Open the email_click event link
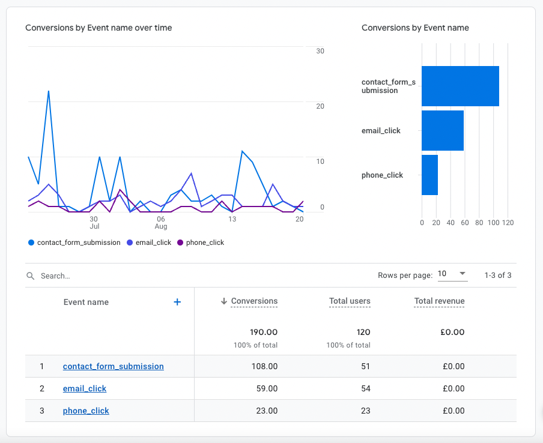The image size is (543, 443). [85, 388]
